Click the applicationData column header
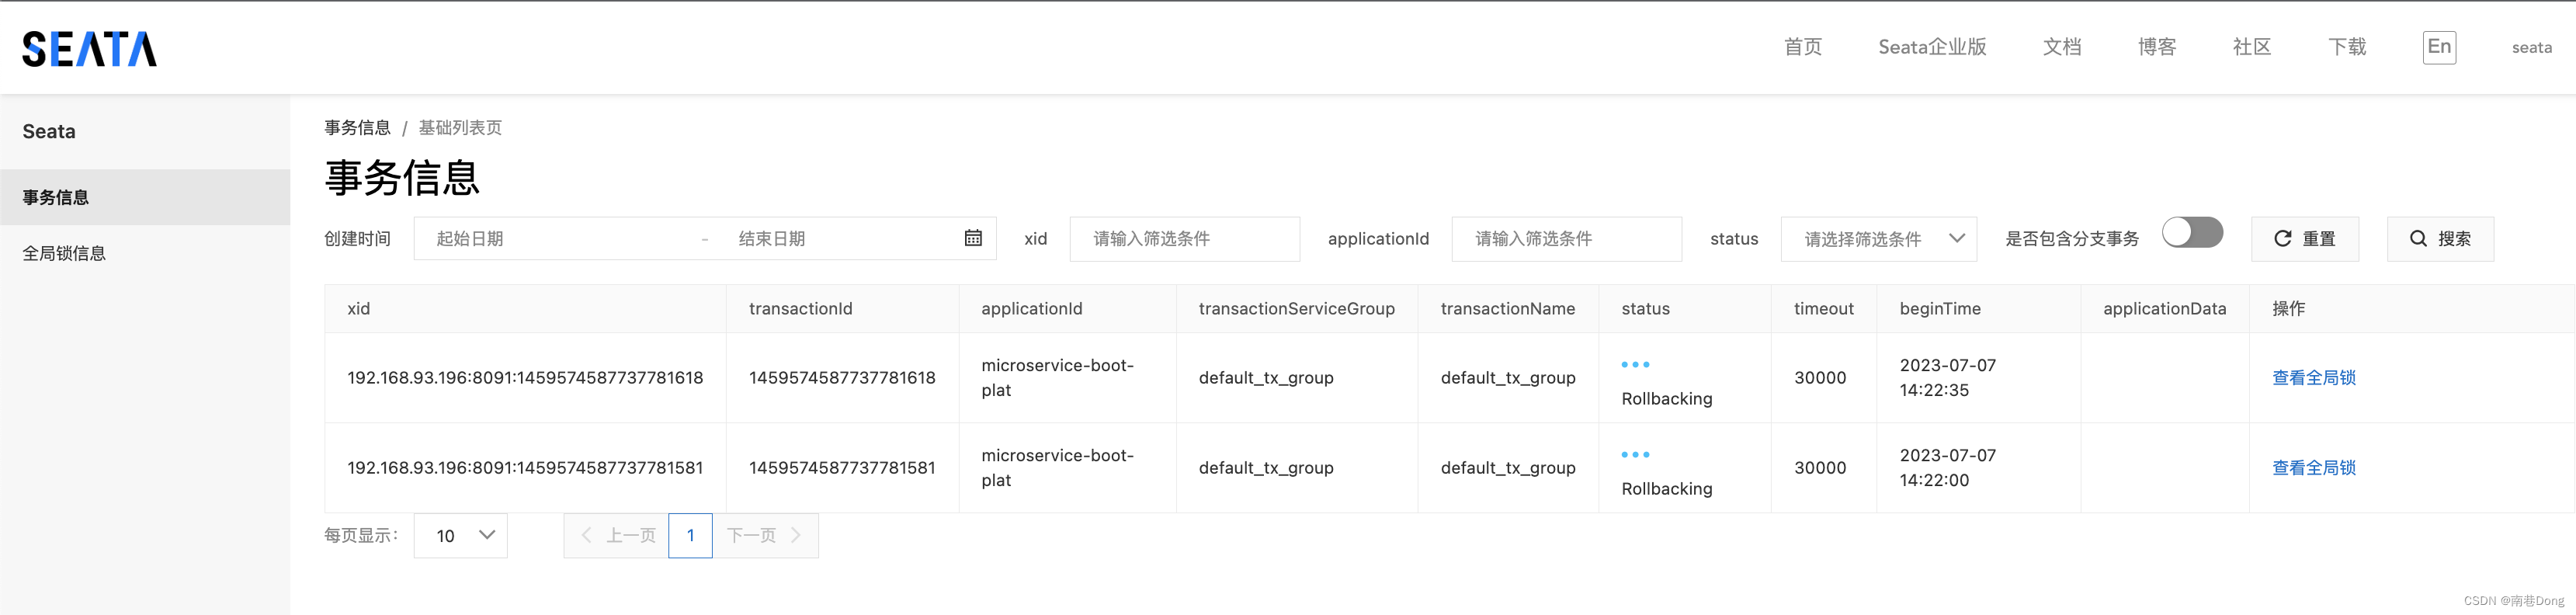 point(2164,309)
